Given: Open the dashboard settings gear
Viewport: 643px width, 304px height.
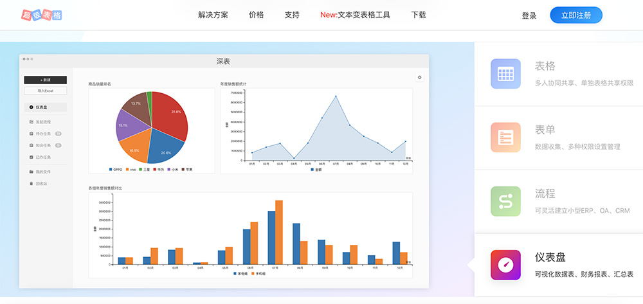Looking at the screenshot, I should 419,77.
